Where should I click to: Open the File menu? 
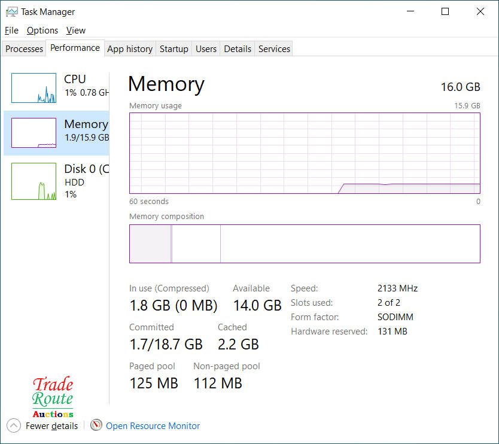point(11,31)
